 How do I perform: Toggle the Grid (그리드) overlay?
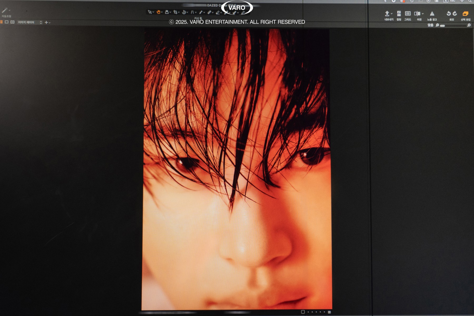point(408,14)
